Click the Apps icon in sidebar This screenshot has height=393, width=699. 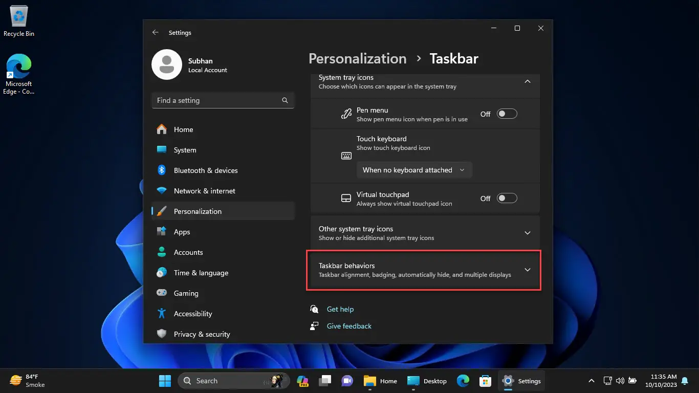tap(162, 232)
